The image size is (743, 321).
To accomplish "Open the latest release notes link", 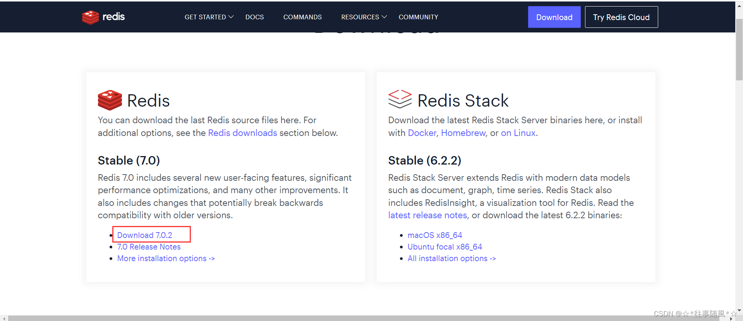I will tap(428, 215).
